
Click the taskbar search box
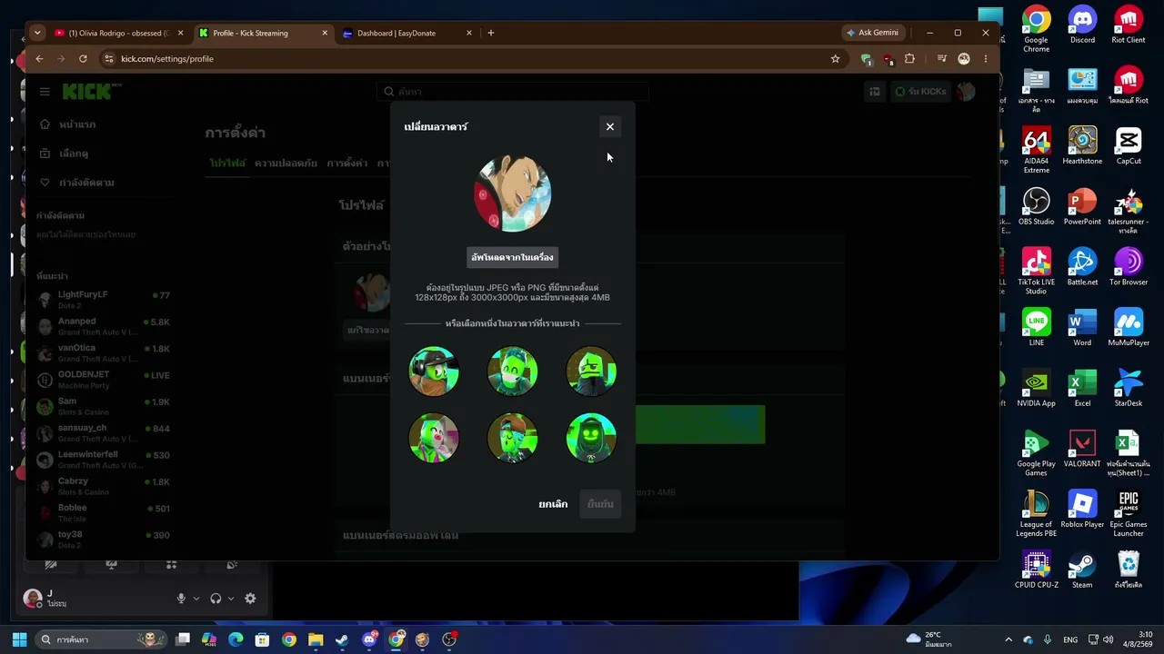102,639
